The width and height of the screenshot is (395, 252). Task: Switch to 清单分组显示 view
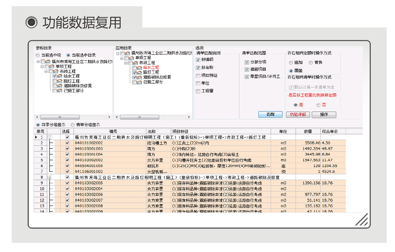point(72,125)
